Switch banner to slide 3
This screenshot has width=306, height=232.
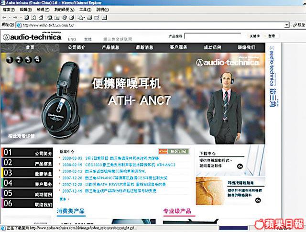[28, 60]
